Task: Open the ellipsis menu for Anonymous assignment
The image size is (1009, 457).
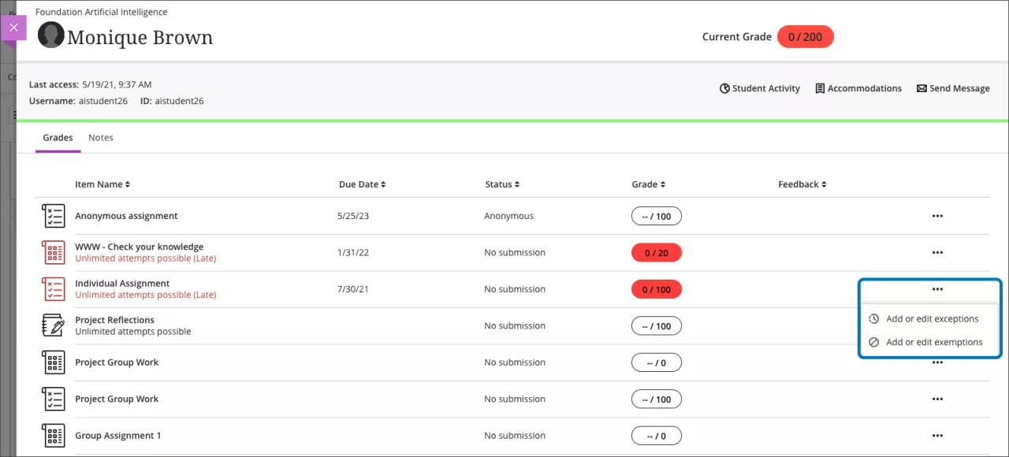Action: (x=937, y=215)
